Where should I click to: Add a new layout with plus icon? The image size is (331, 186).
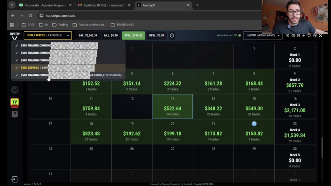pos(304,36)
